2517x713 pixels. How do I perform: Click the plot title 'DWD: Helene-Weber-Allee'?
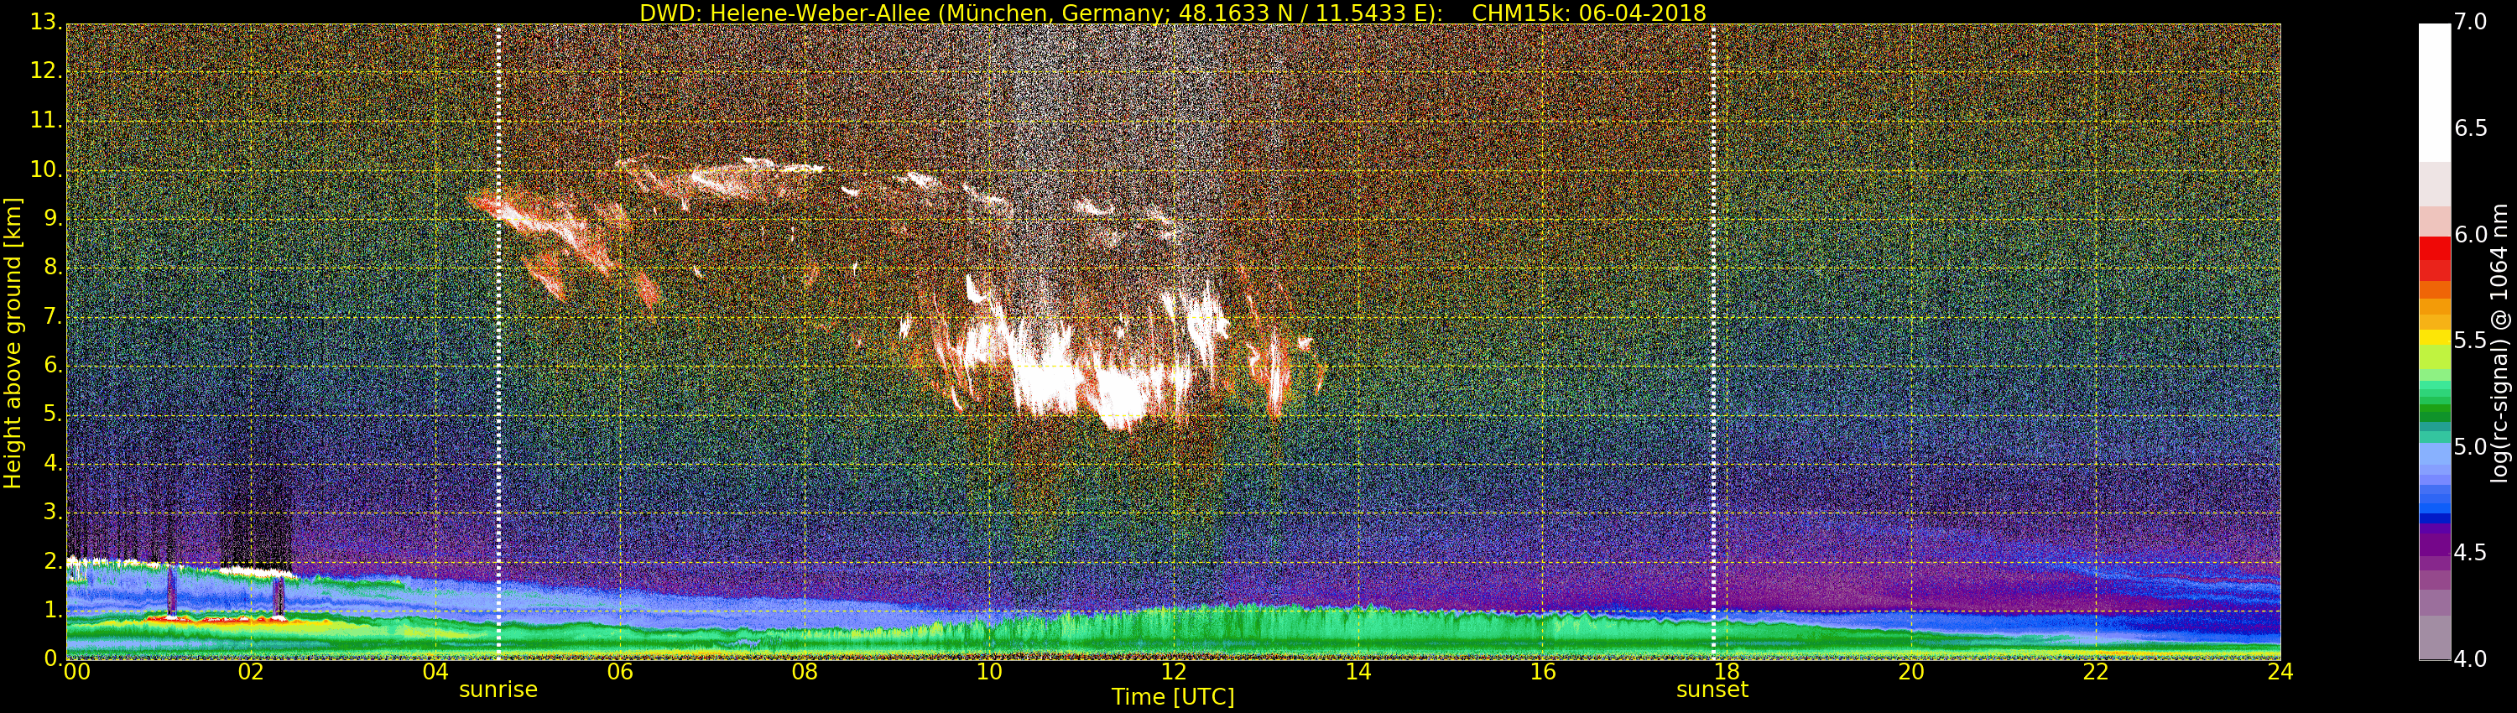tap(1171, 13)
